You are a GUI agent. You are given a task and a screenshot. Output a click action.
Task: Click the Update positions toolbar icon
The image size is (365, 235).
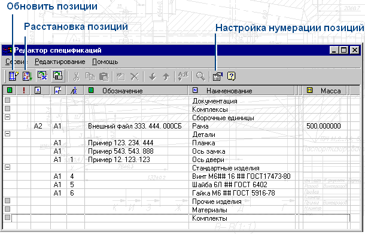tap(14, 77)
